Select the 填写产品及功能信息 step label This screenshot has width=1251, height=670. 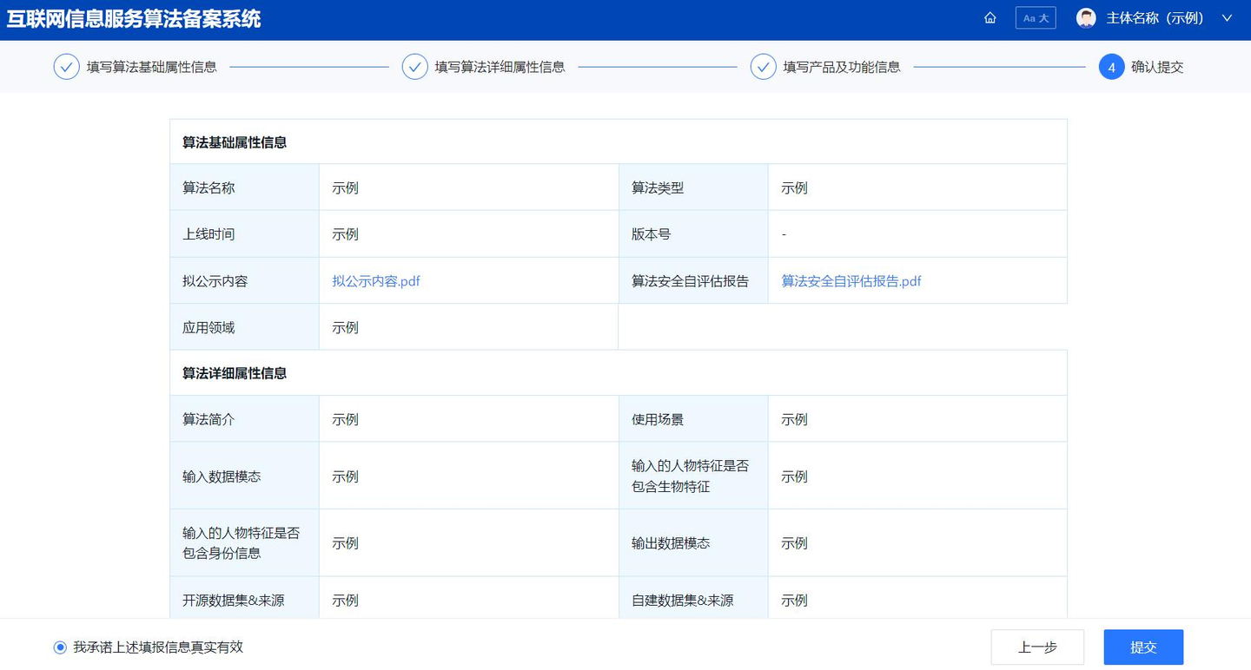click(x=842, y=67)
